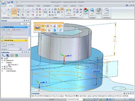Expand the Used Sketches node
The image size is (135, 101).
(2, 71)
